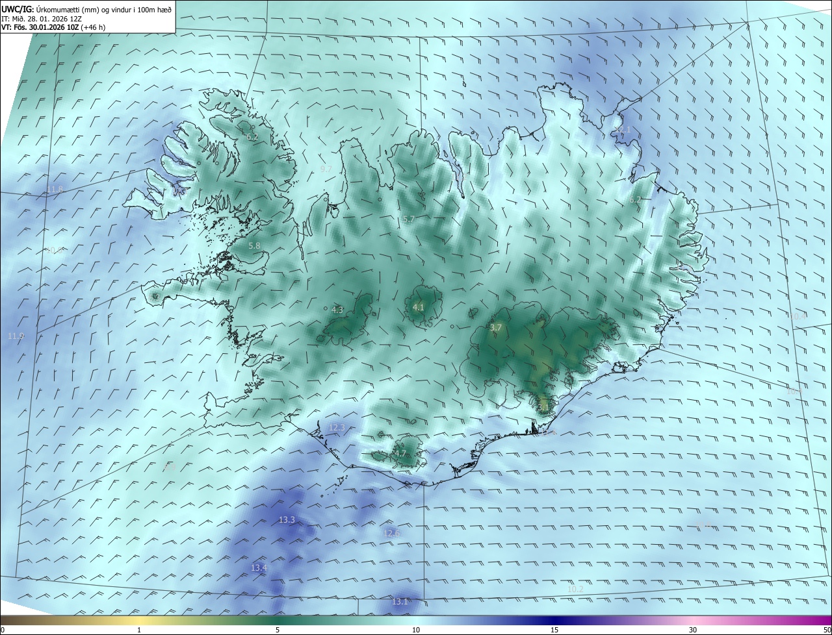
Task: Click the 6.2 value on the Westfjords
Action: point(252,137)
